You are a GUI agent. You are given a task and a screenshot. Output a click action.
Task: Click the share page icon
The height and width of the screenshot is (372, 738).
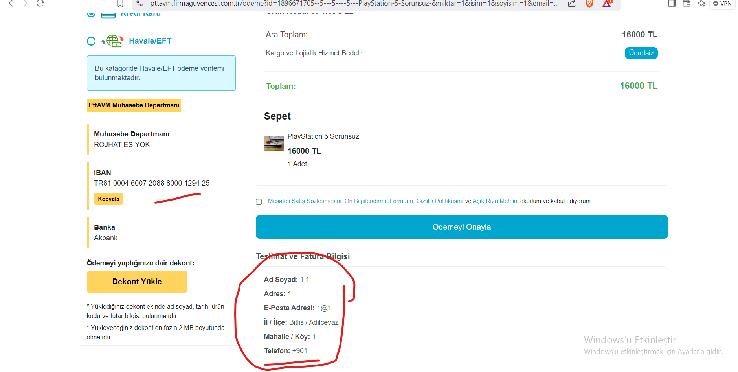572,4
